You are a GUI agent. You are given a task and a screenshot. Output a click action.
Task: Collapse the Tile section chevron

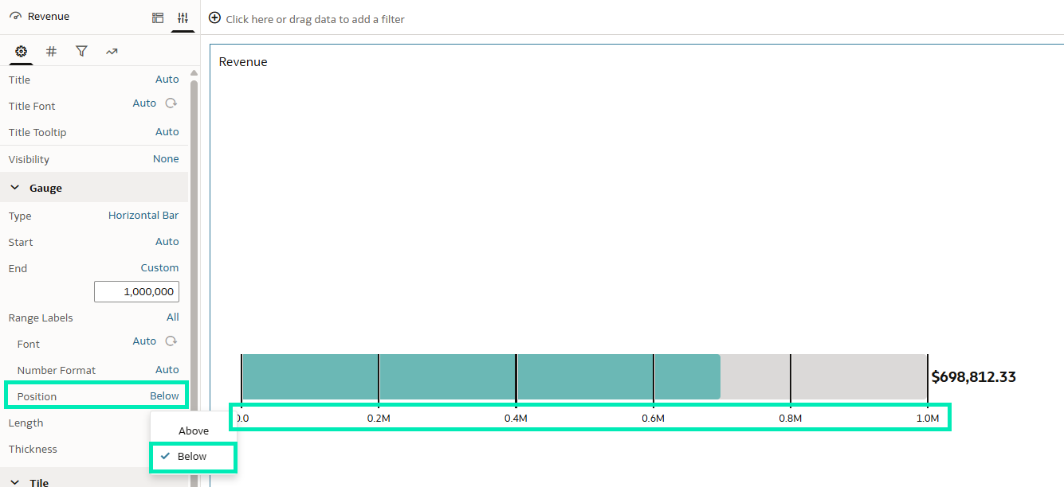pos(15,482)
